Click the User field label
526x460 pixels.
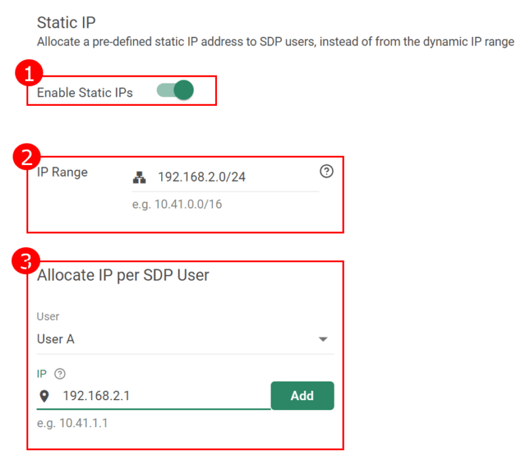point(48,317)
